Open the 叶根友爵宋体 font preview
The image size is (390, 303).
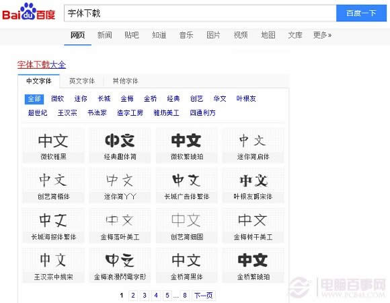point(253,185)
